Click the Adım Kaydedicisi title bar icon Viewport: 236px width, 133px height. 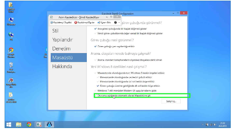tap(51, 17)
